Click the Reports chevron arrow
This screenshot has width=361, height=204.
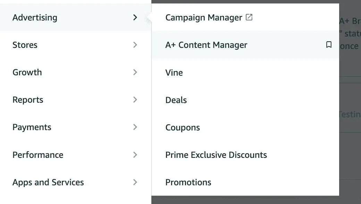coord(135,100)
